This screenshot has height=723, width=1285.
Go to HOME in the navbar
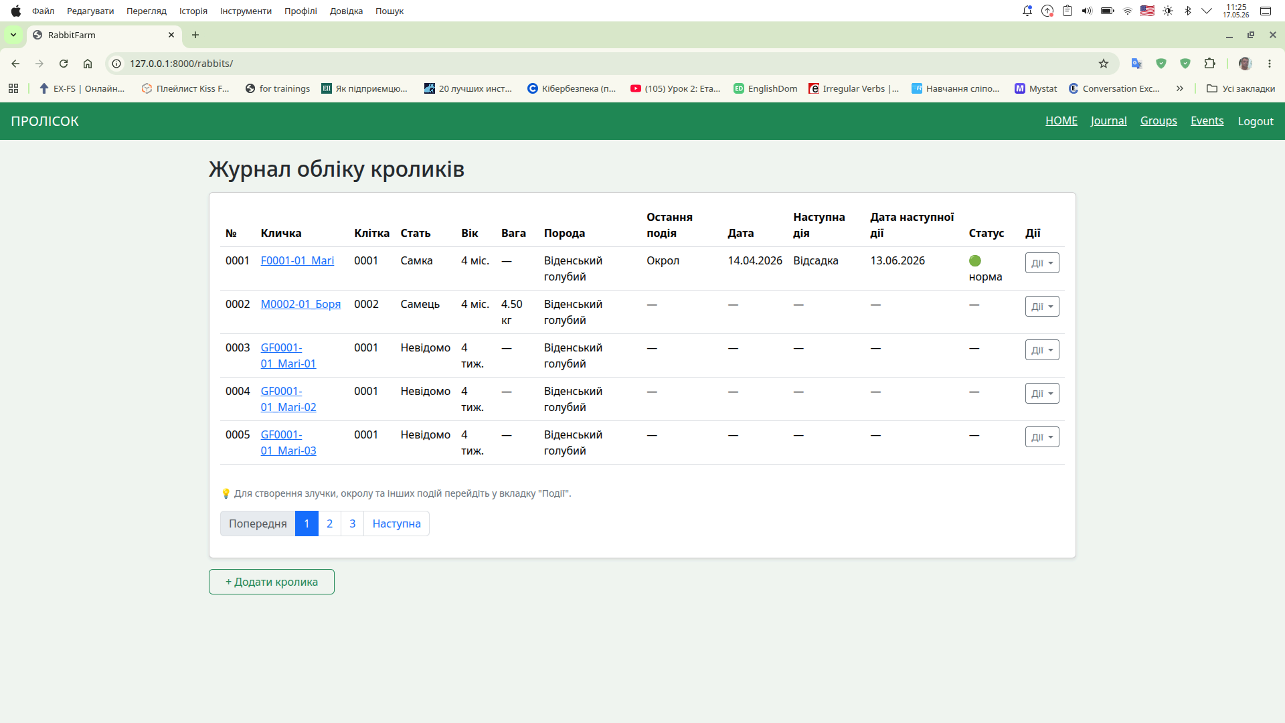pyautogui.click(x=1061, y=120)
